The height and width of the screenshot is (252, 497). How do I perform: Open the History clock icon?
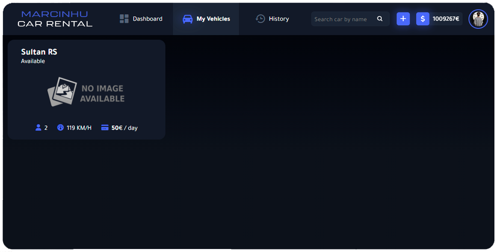(x=260, y=19)
